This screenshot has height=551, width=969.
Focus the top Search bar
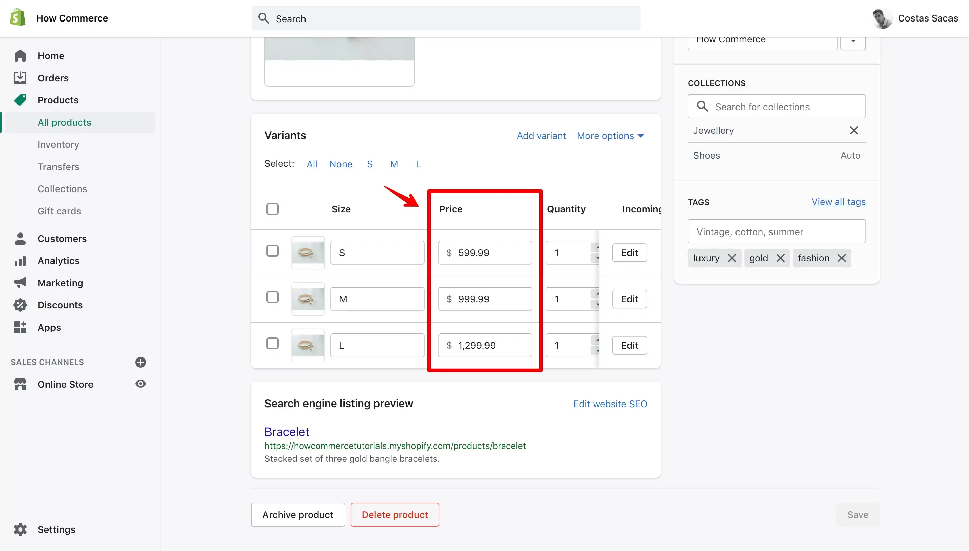click(446, 18)
